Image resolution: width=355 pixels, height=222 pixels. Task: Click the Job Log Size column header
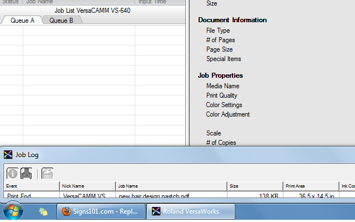255,186
